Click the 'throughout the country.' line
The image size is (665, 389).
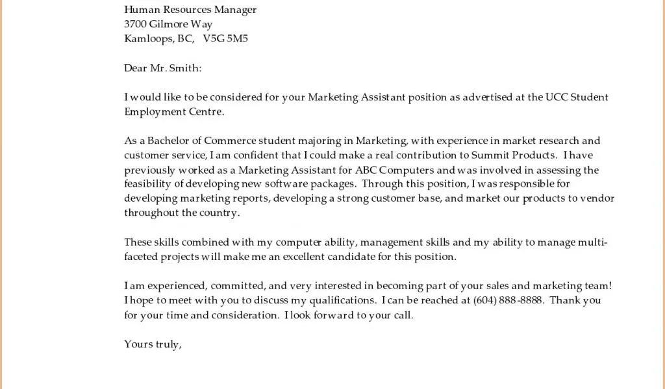click(x=182, y=213)
